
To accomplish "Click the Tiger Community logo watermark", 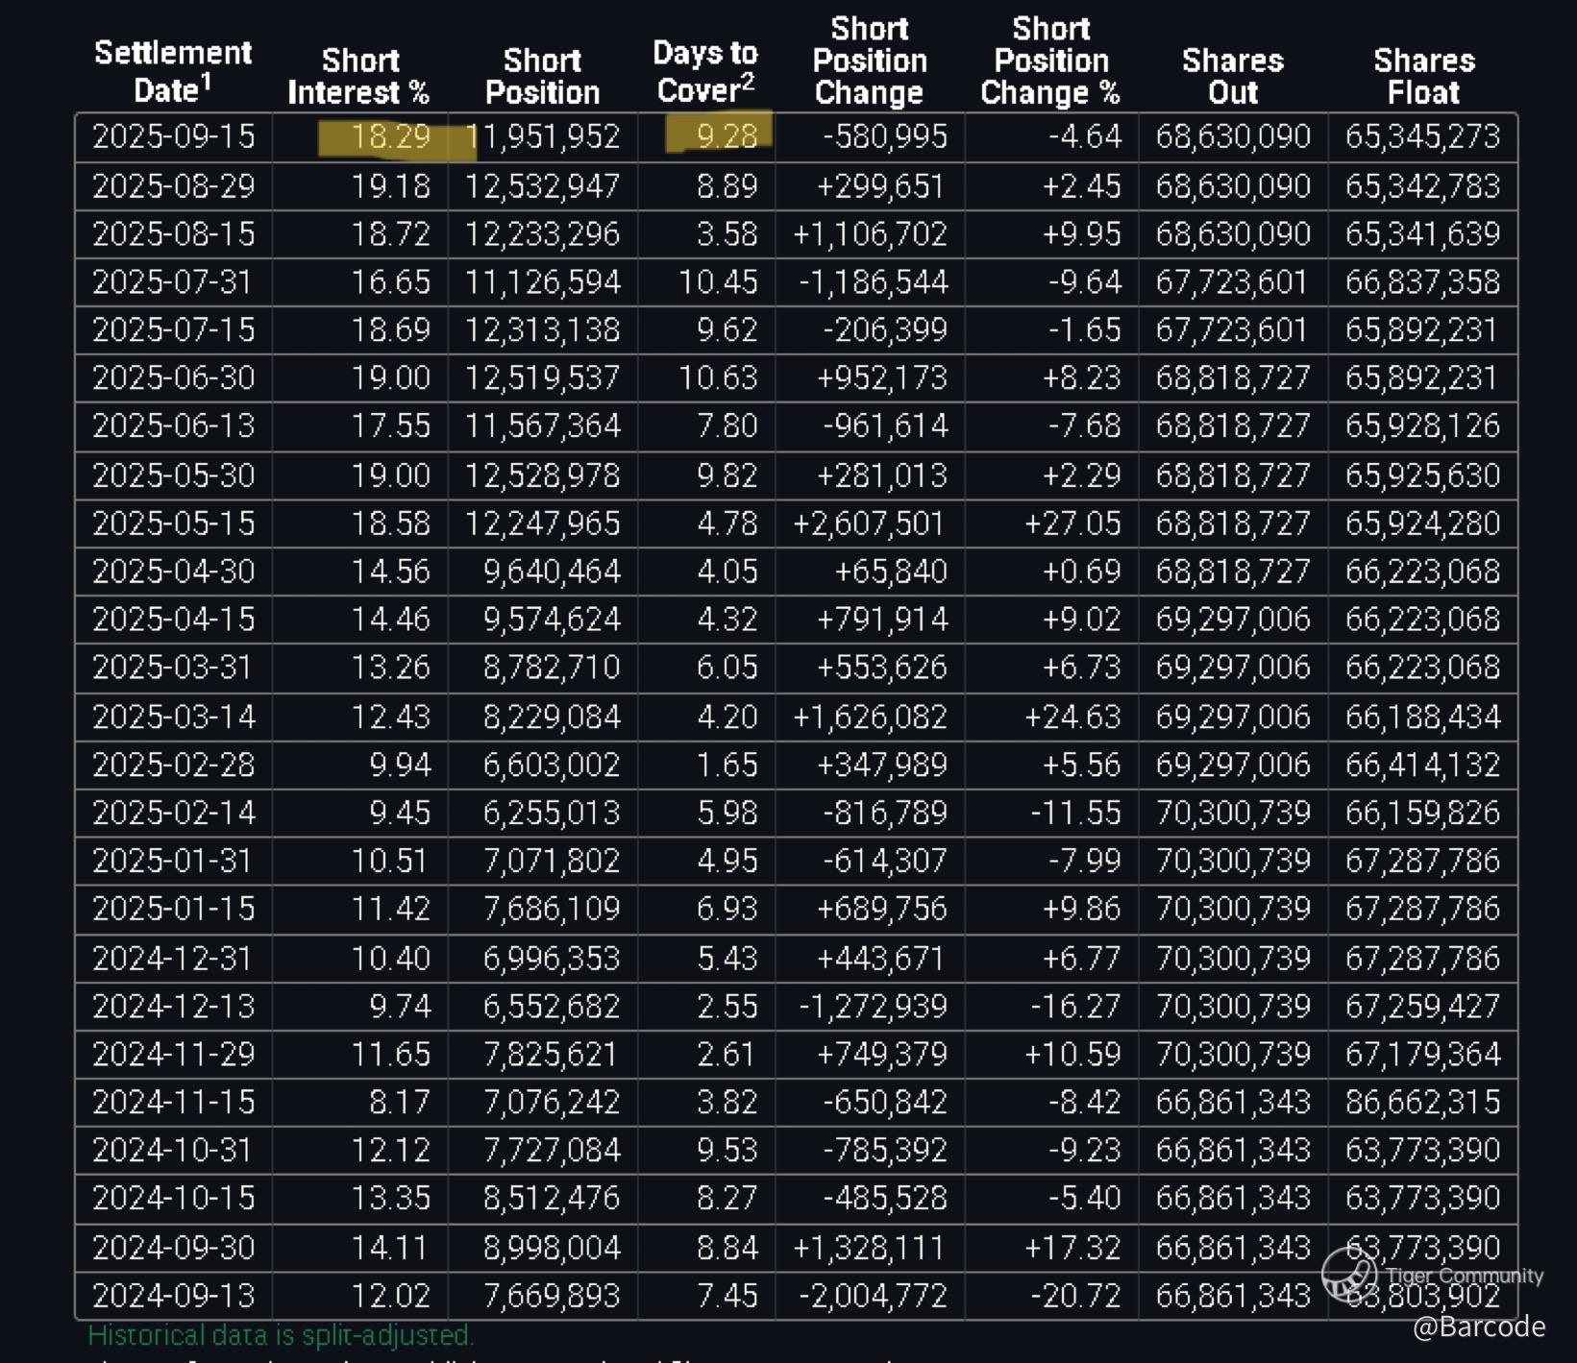I will point(1350,1274).
